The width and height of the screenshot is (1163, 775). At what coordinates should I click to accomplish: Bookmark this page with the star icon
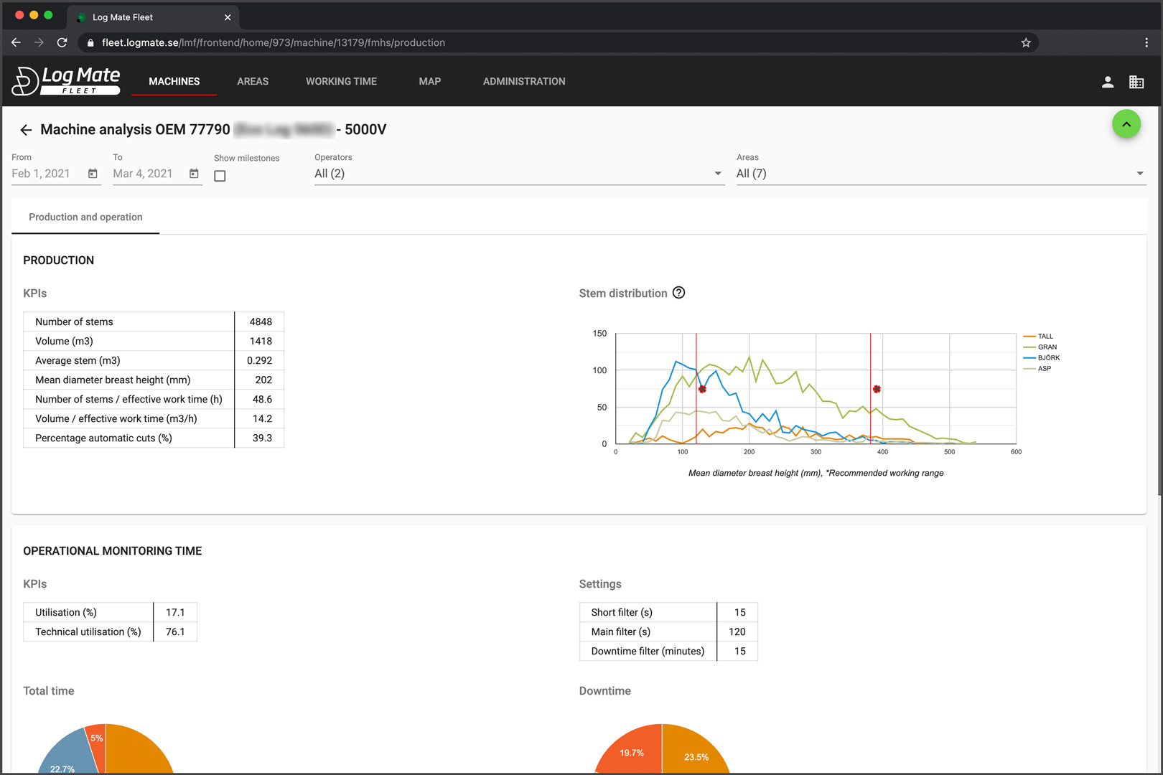point(1026,42)
